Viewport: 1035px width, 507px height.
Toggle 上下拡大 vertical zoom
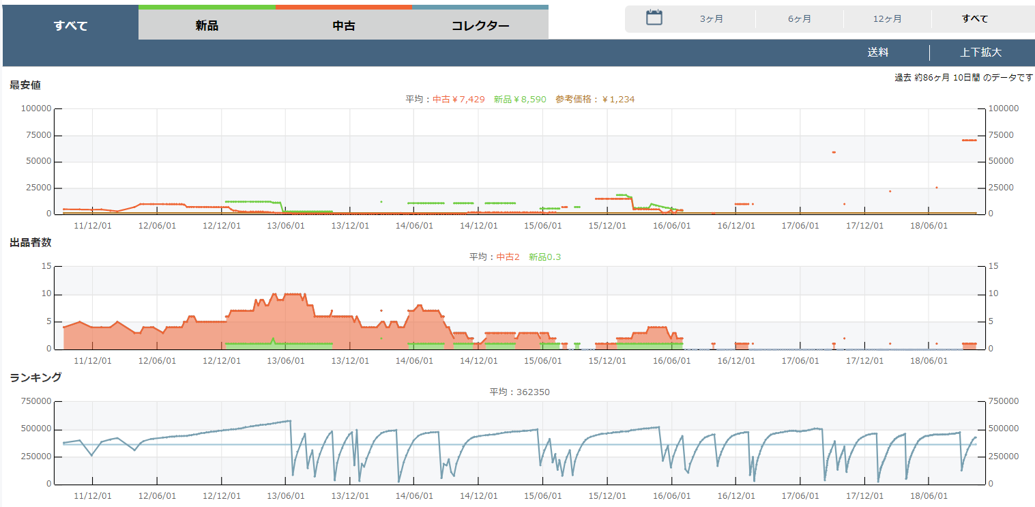[x=980, y=53]
